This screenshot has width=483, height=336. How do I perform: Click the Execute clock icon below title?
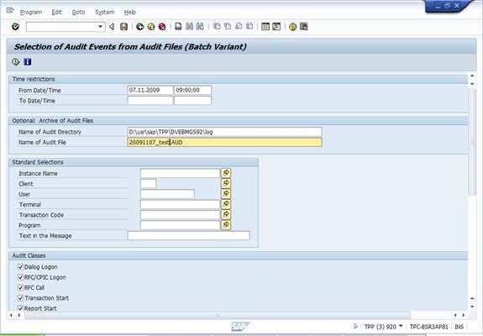[16, 62]
